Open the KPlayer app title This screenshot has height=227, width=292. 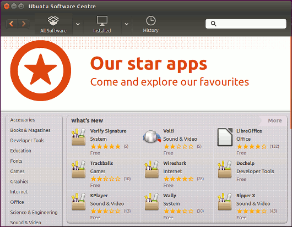pos(99,196)
